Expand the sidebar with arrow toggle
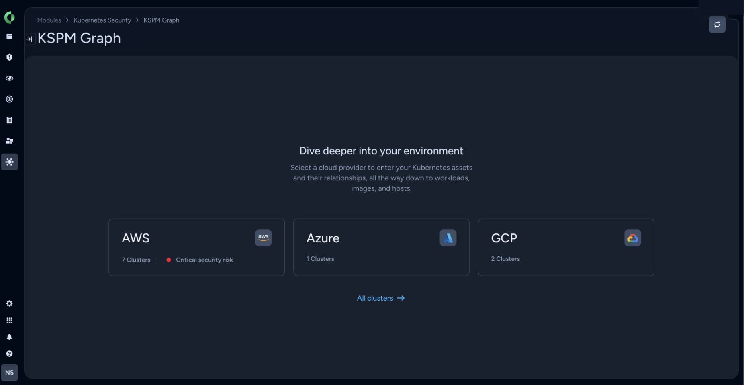Viewport: 744px width, 385px height. [29, 39]
